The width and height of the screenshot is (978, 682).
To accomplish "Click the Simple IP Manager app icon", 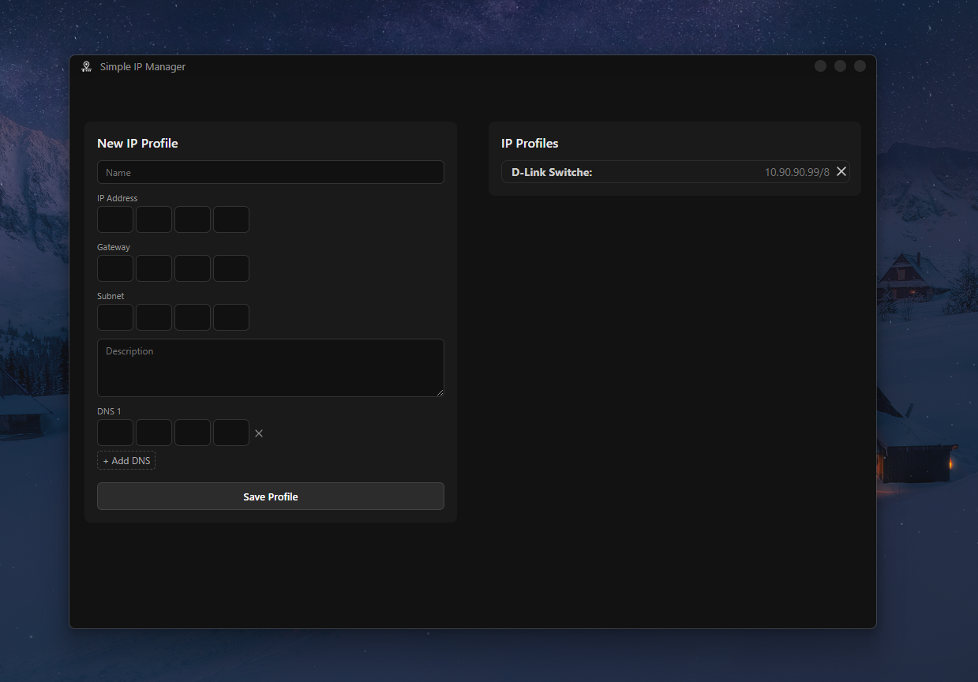I will 87,67.
